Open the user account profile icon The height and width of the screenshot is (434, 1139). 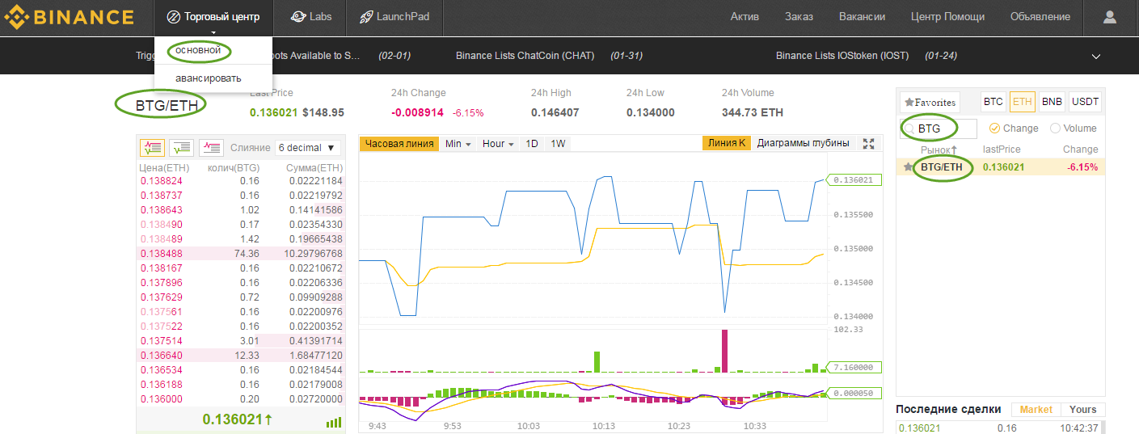[1109, 17]
